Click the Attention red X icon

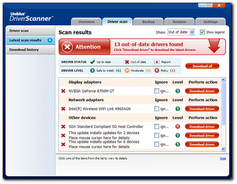[67, 47]
